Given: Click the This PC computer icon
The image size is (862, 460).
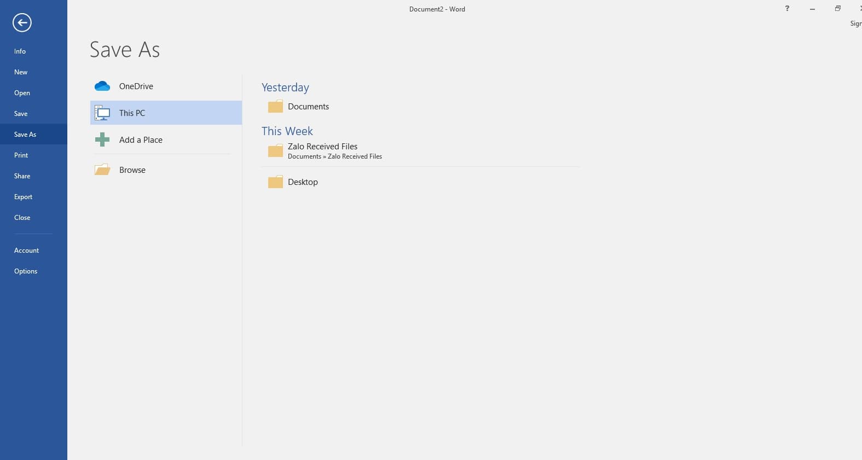Looking at the screenshot, I should (102, 113).
